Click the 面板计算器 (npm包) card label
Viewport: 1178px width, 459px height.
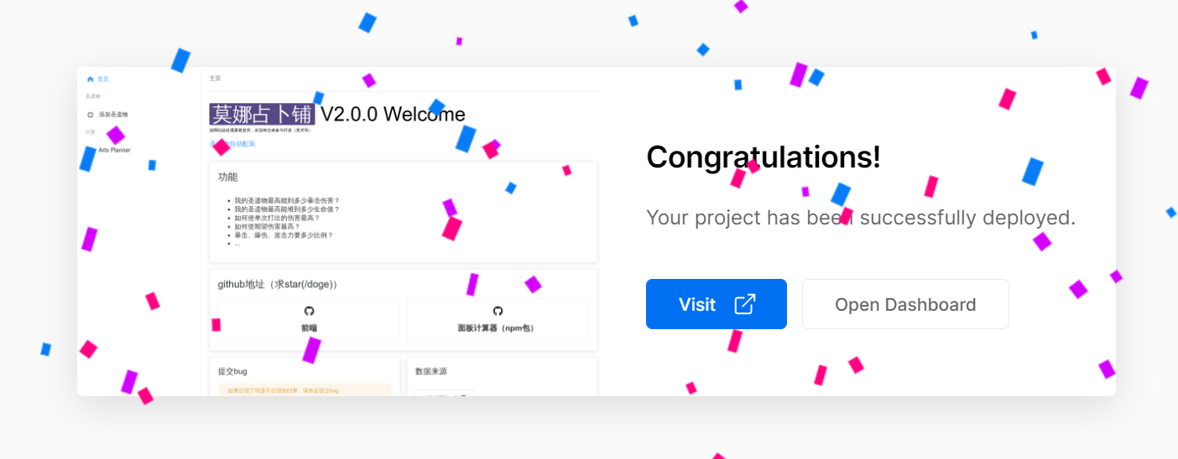pyautogui.click(x=497, y=328)
